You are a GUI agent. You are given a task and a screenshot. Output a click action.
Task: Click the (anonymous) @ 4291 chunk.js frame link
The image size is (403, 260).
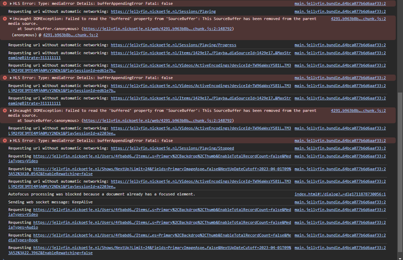click(x=71, y=35)
